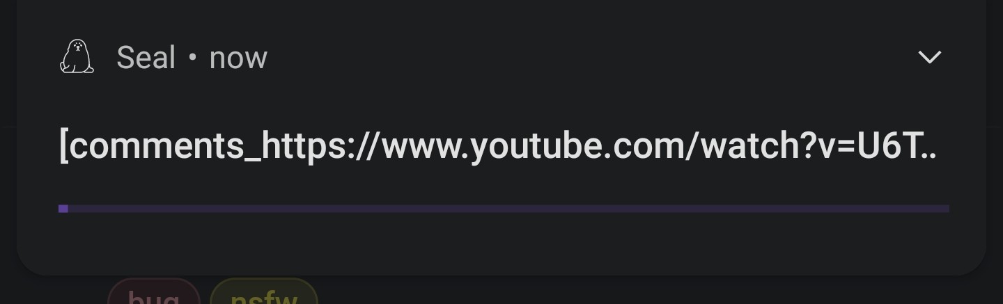Tap the Seal app name label

(x=146, y=57)
